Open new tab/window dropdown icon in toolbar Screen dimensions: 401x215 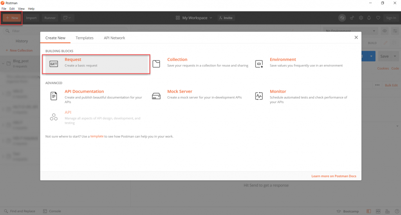pos(67,18)
